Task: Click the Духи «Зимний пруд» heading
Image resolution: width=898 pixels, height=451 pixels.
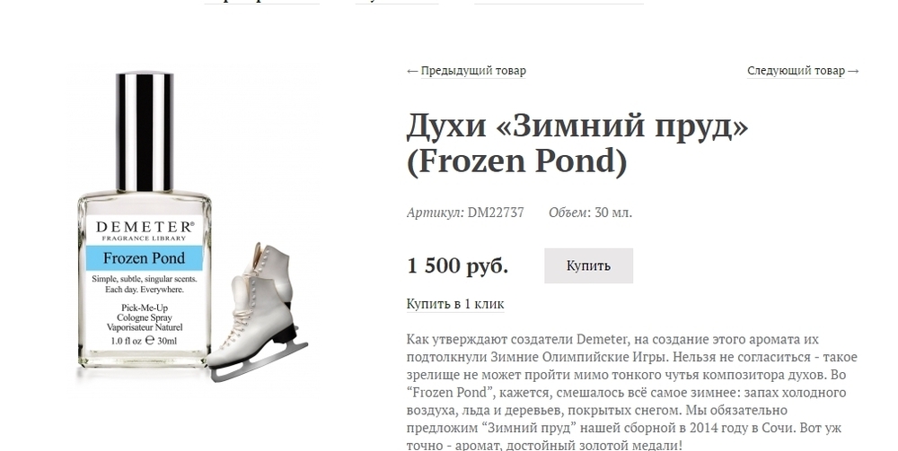Action: click(577, 143)
